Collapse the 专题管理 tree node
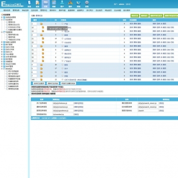178x178 pixels. [2, 32]
